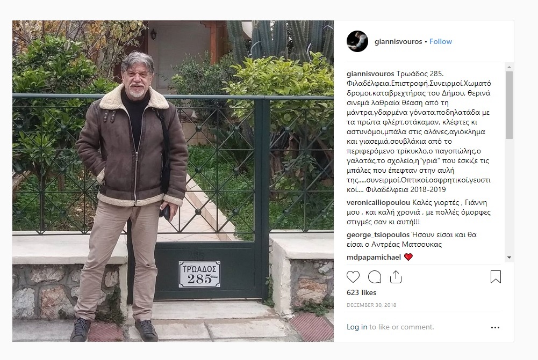538x360 pixels.
Task: Visit george_tsiopoulos's profile
Action: tap(378, 234)
